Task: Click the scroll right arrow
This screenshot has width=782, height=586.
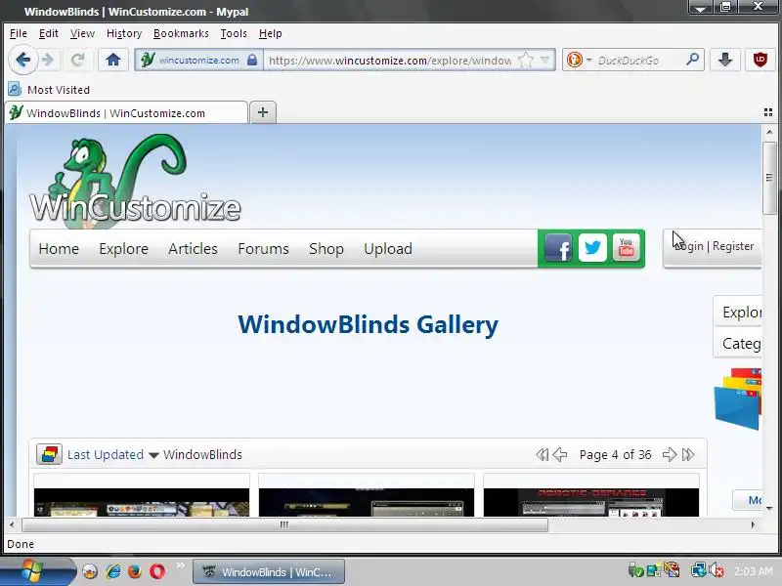Action: point(753,524)
